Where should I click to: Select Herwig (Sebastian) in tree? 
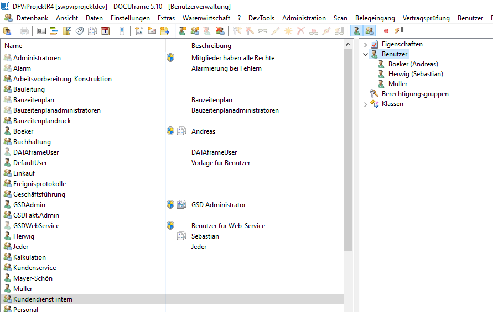[x=416, y=74]
